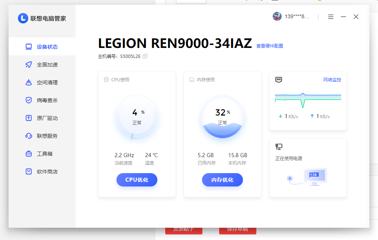The width and height of the screenshot is (378, 240).
Task: Click the plugged-in computer illustration
Action: 307,177
